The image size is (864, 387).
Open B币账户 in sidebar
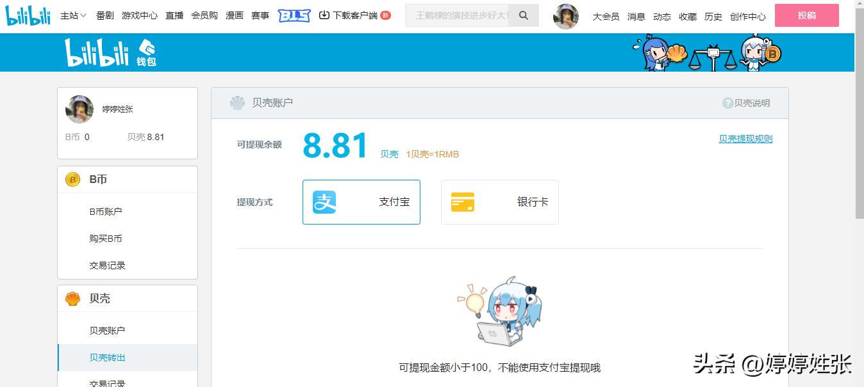pyautogui.click(x=106, y=212)
